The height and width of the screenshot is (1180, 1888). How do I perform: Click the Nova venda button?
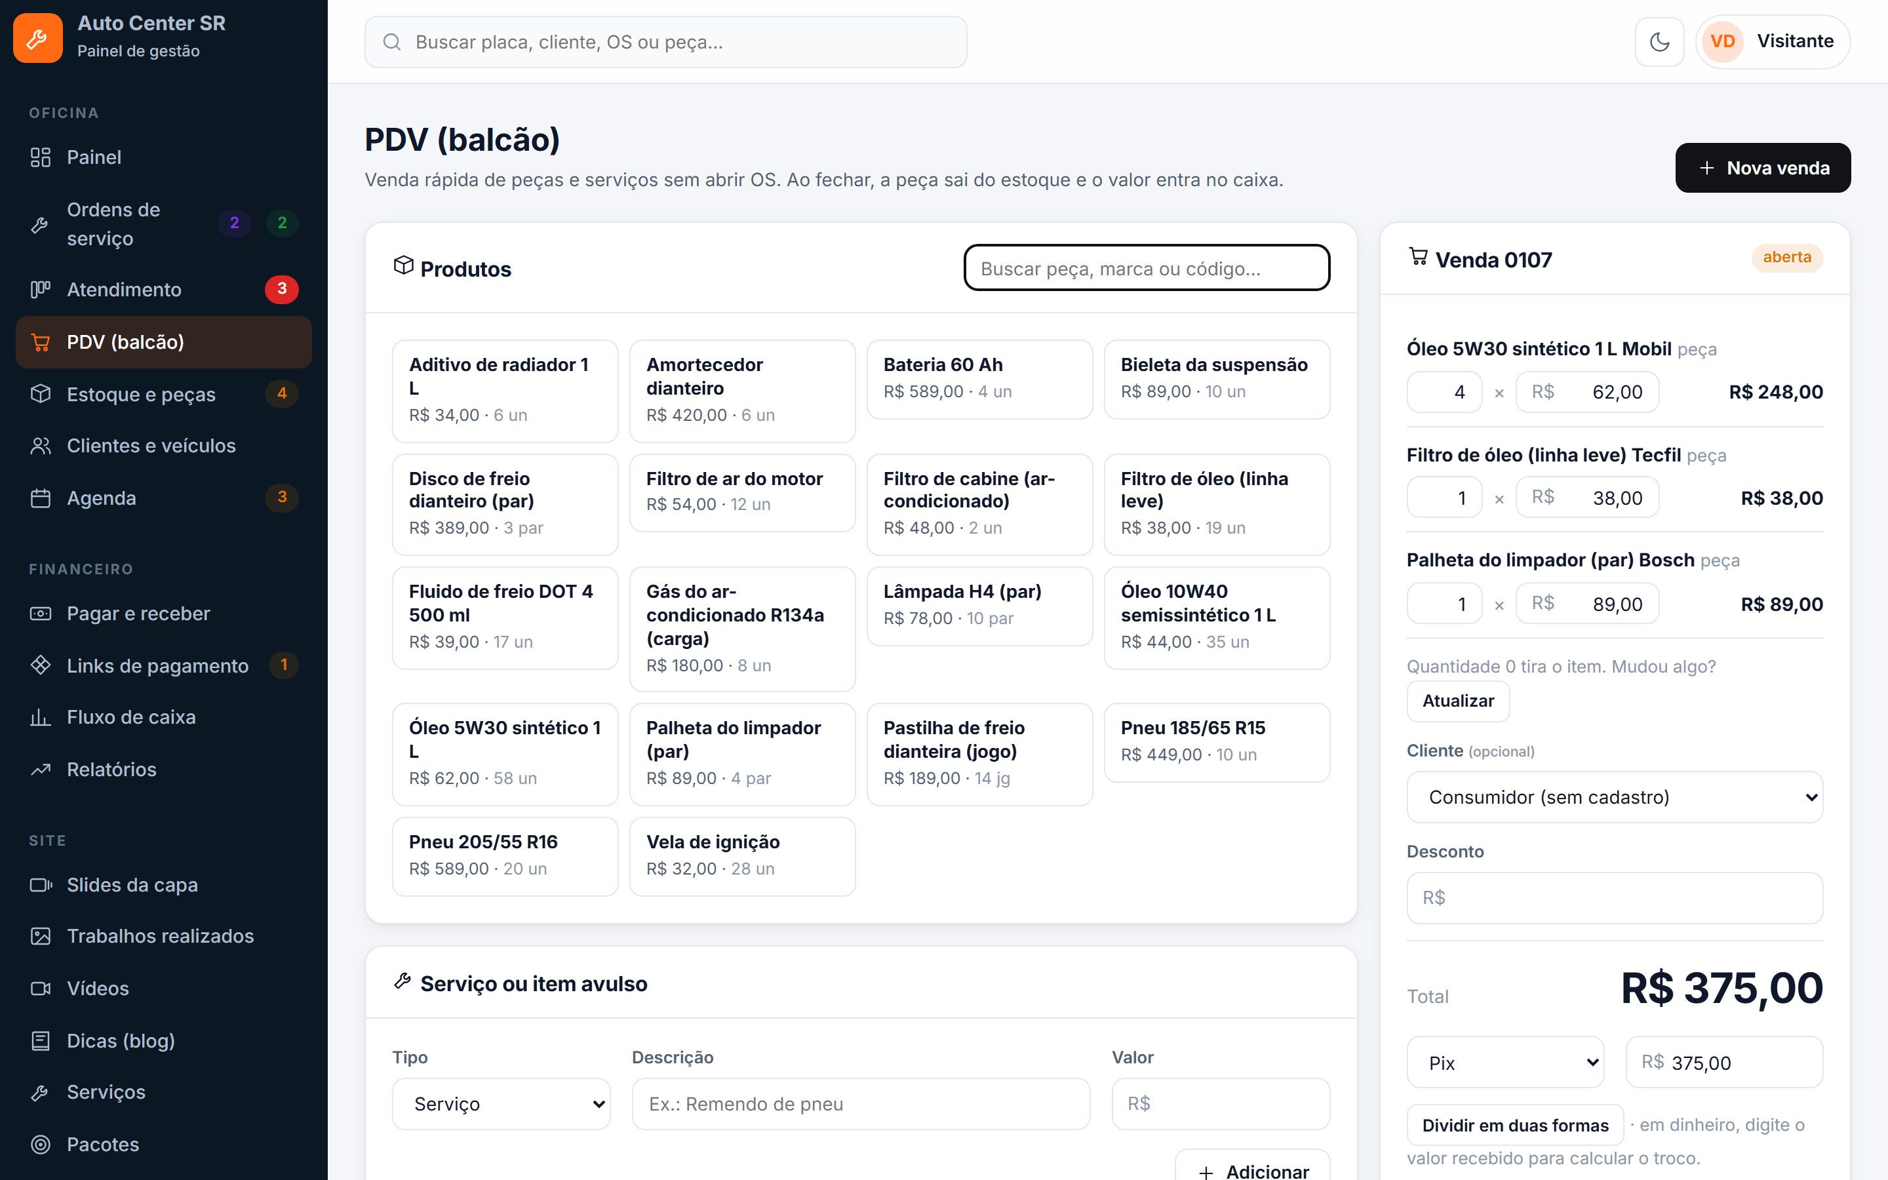pyautogui.click(x=1762, y=168)
